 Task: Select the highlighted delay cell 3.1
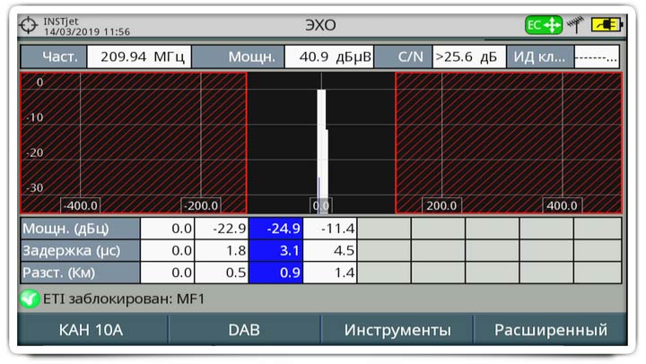276,250
